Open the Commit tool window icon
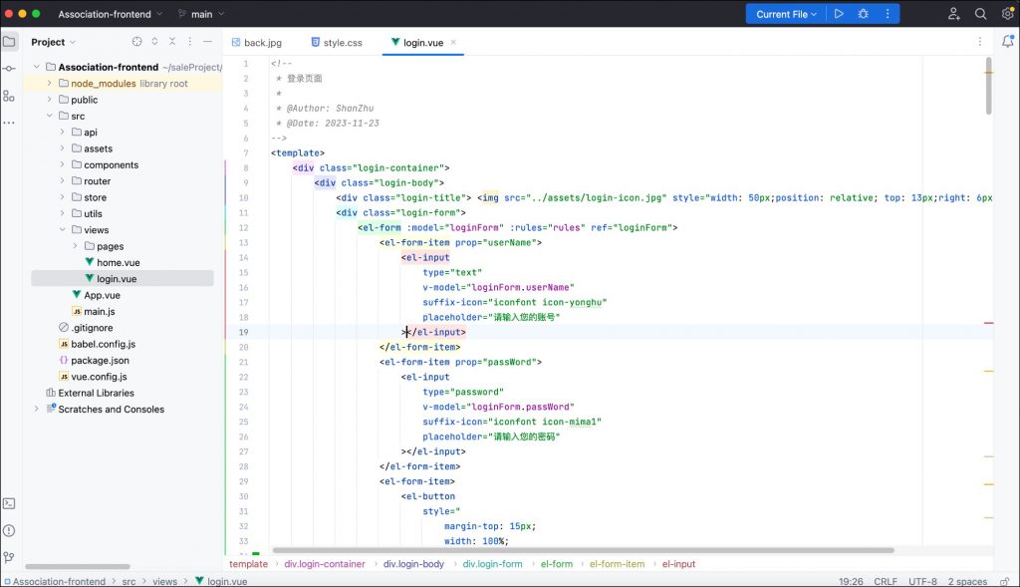Viewport: 1020px width, 587px height. click(x=9, y=69)
